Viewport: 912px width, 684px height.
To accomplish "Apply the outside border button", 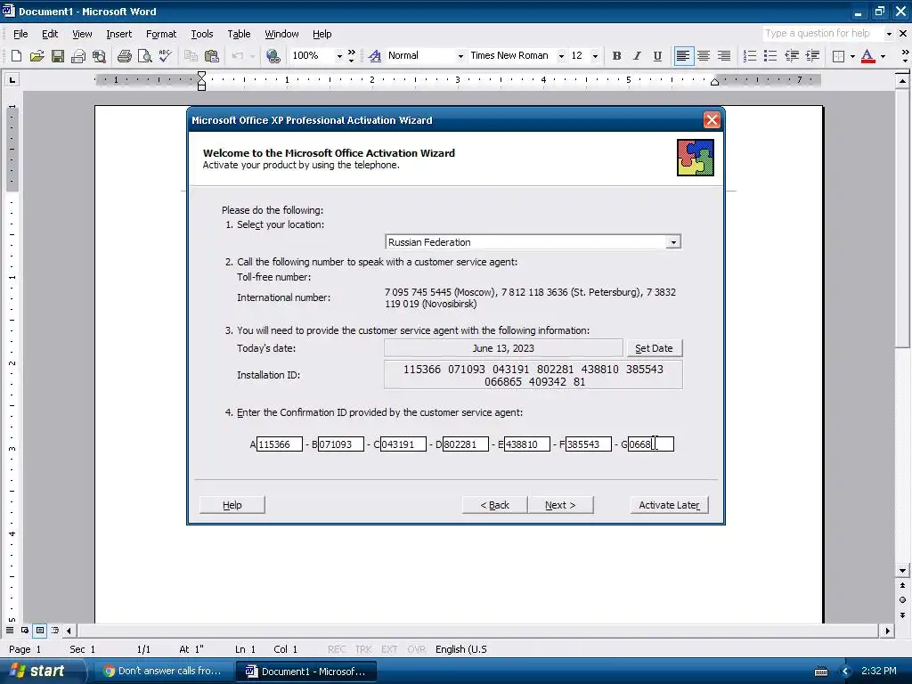I will pos(838,56).
